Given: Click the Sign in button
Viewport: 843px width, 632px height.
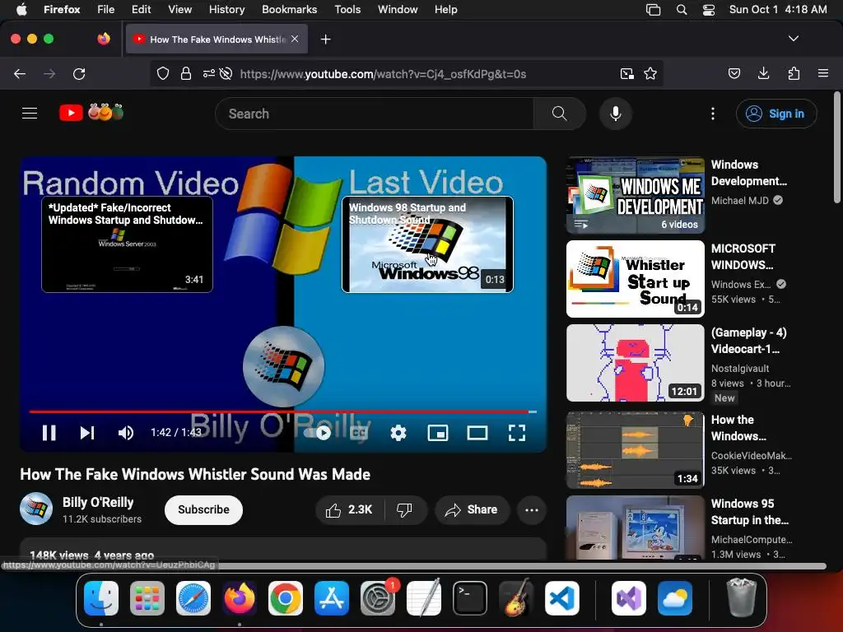Looking at the screenshot, I should 776,114.
